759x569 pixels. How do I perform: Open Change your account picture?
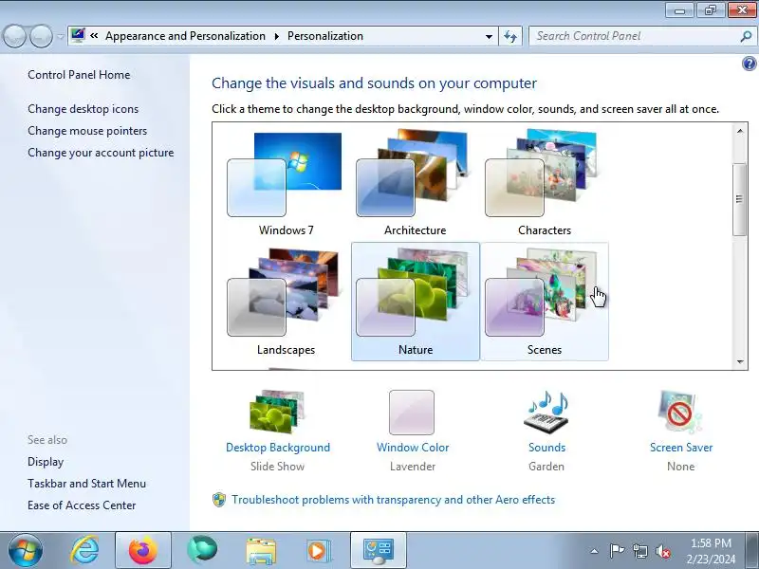click(x=101, y=153)
